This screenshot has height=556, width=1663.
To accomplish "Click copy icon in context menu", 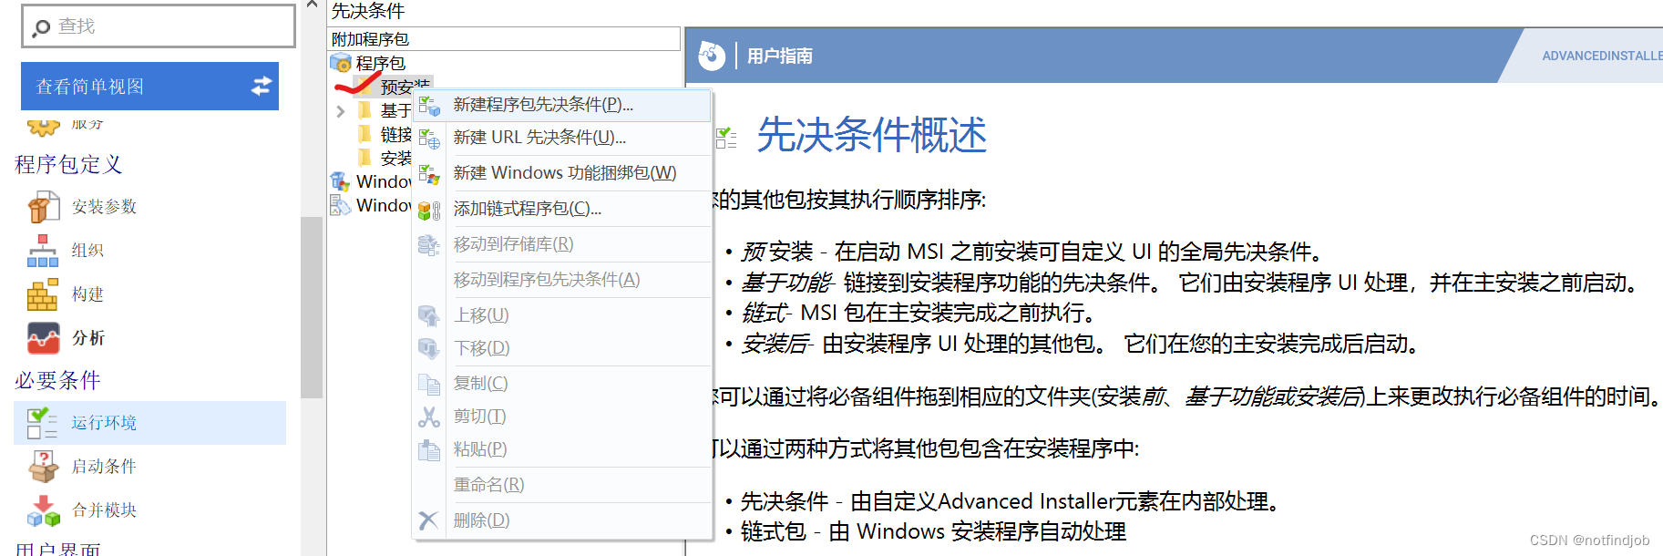I will click(429, 385).
